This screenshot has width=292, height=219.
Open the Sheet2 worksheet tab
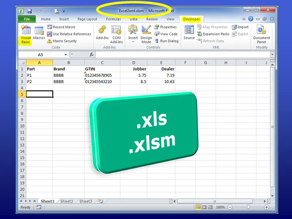(66, 201)
